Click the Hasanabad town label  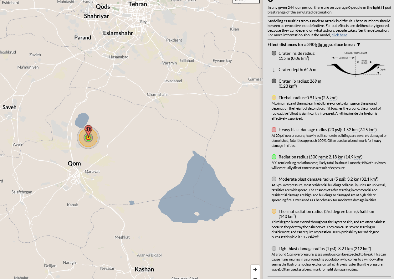click(119, 57)
